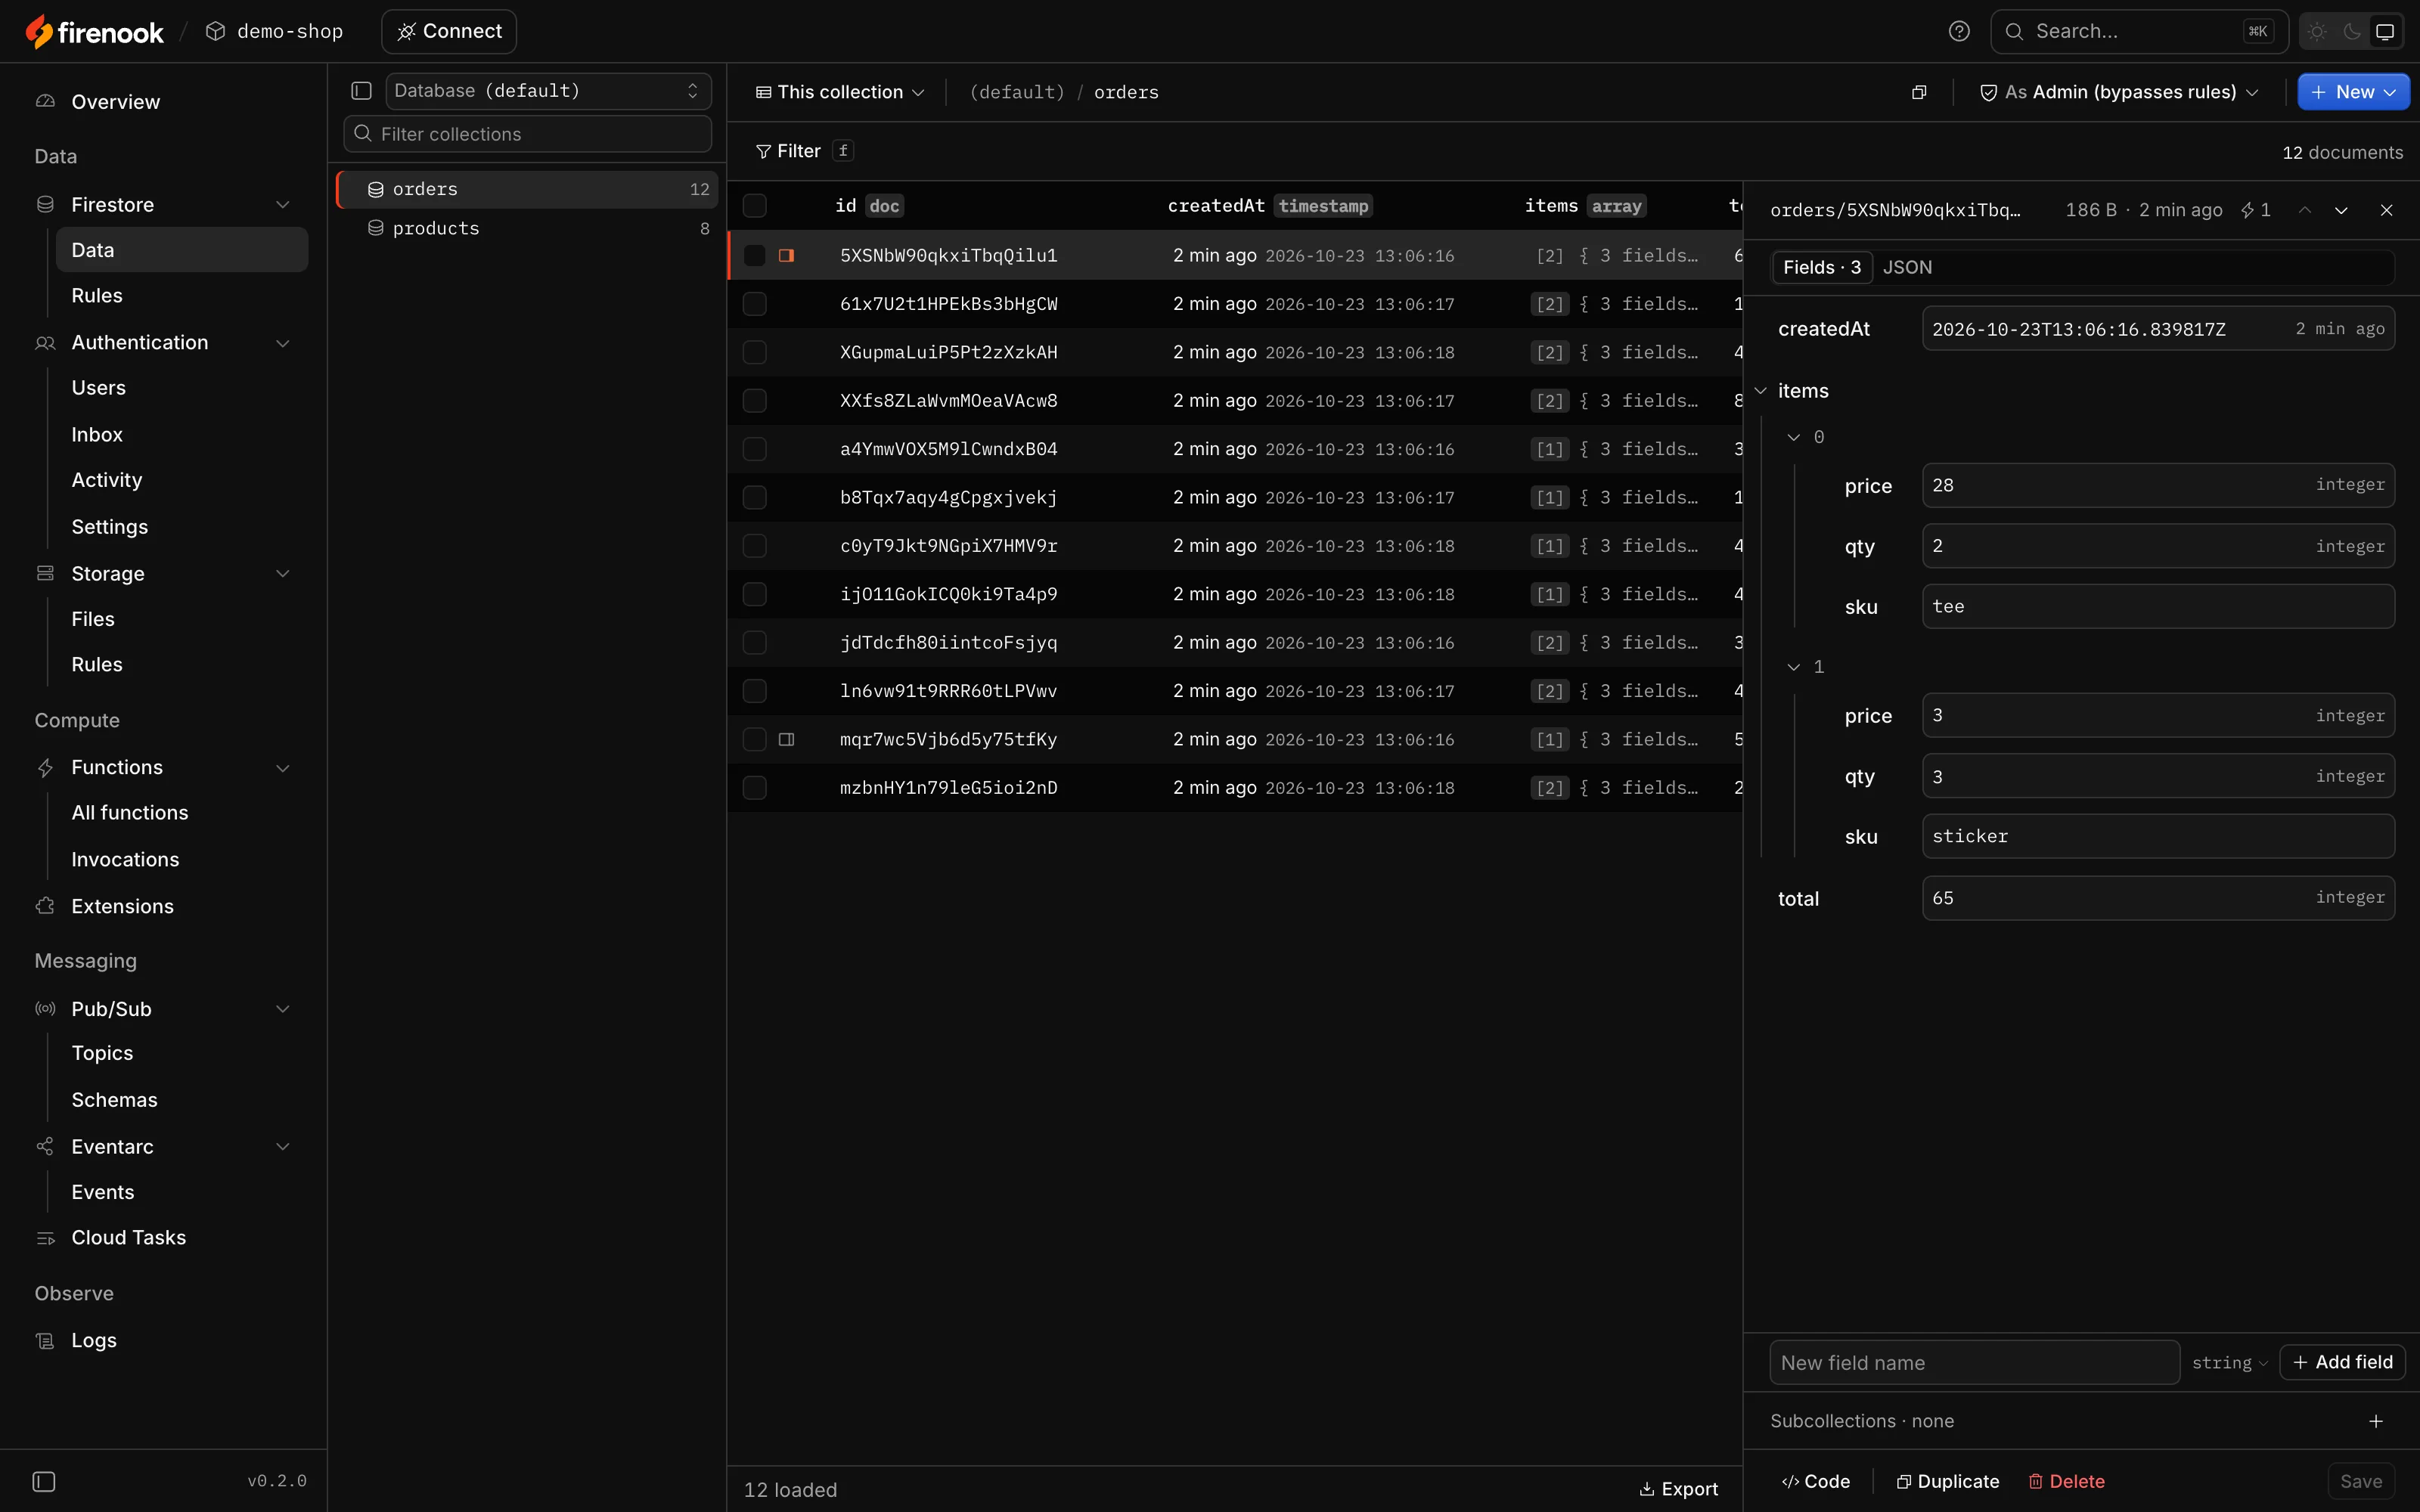Open the Database (default) selector
The image size is (2420, 1512).
(548, 91)
